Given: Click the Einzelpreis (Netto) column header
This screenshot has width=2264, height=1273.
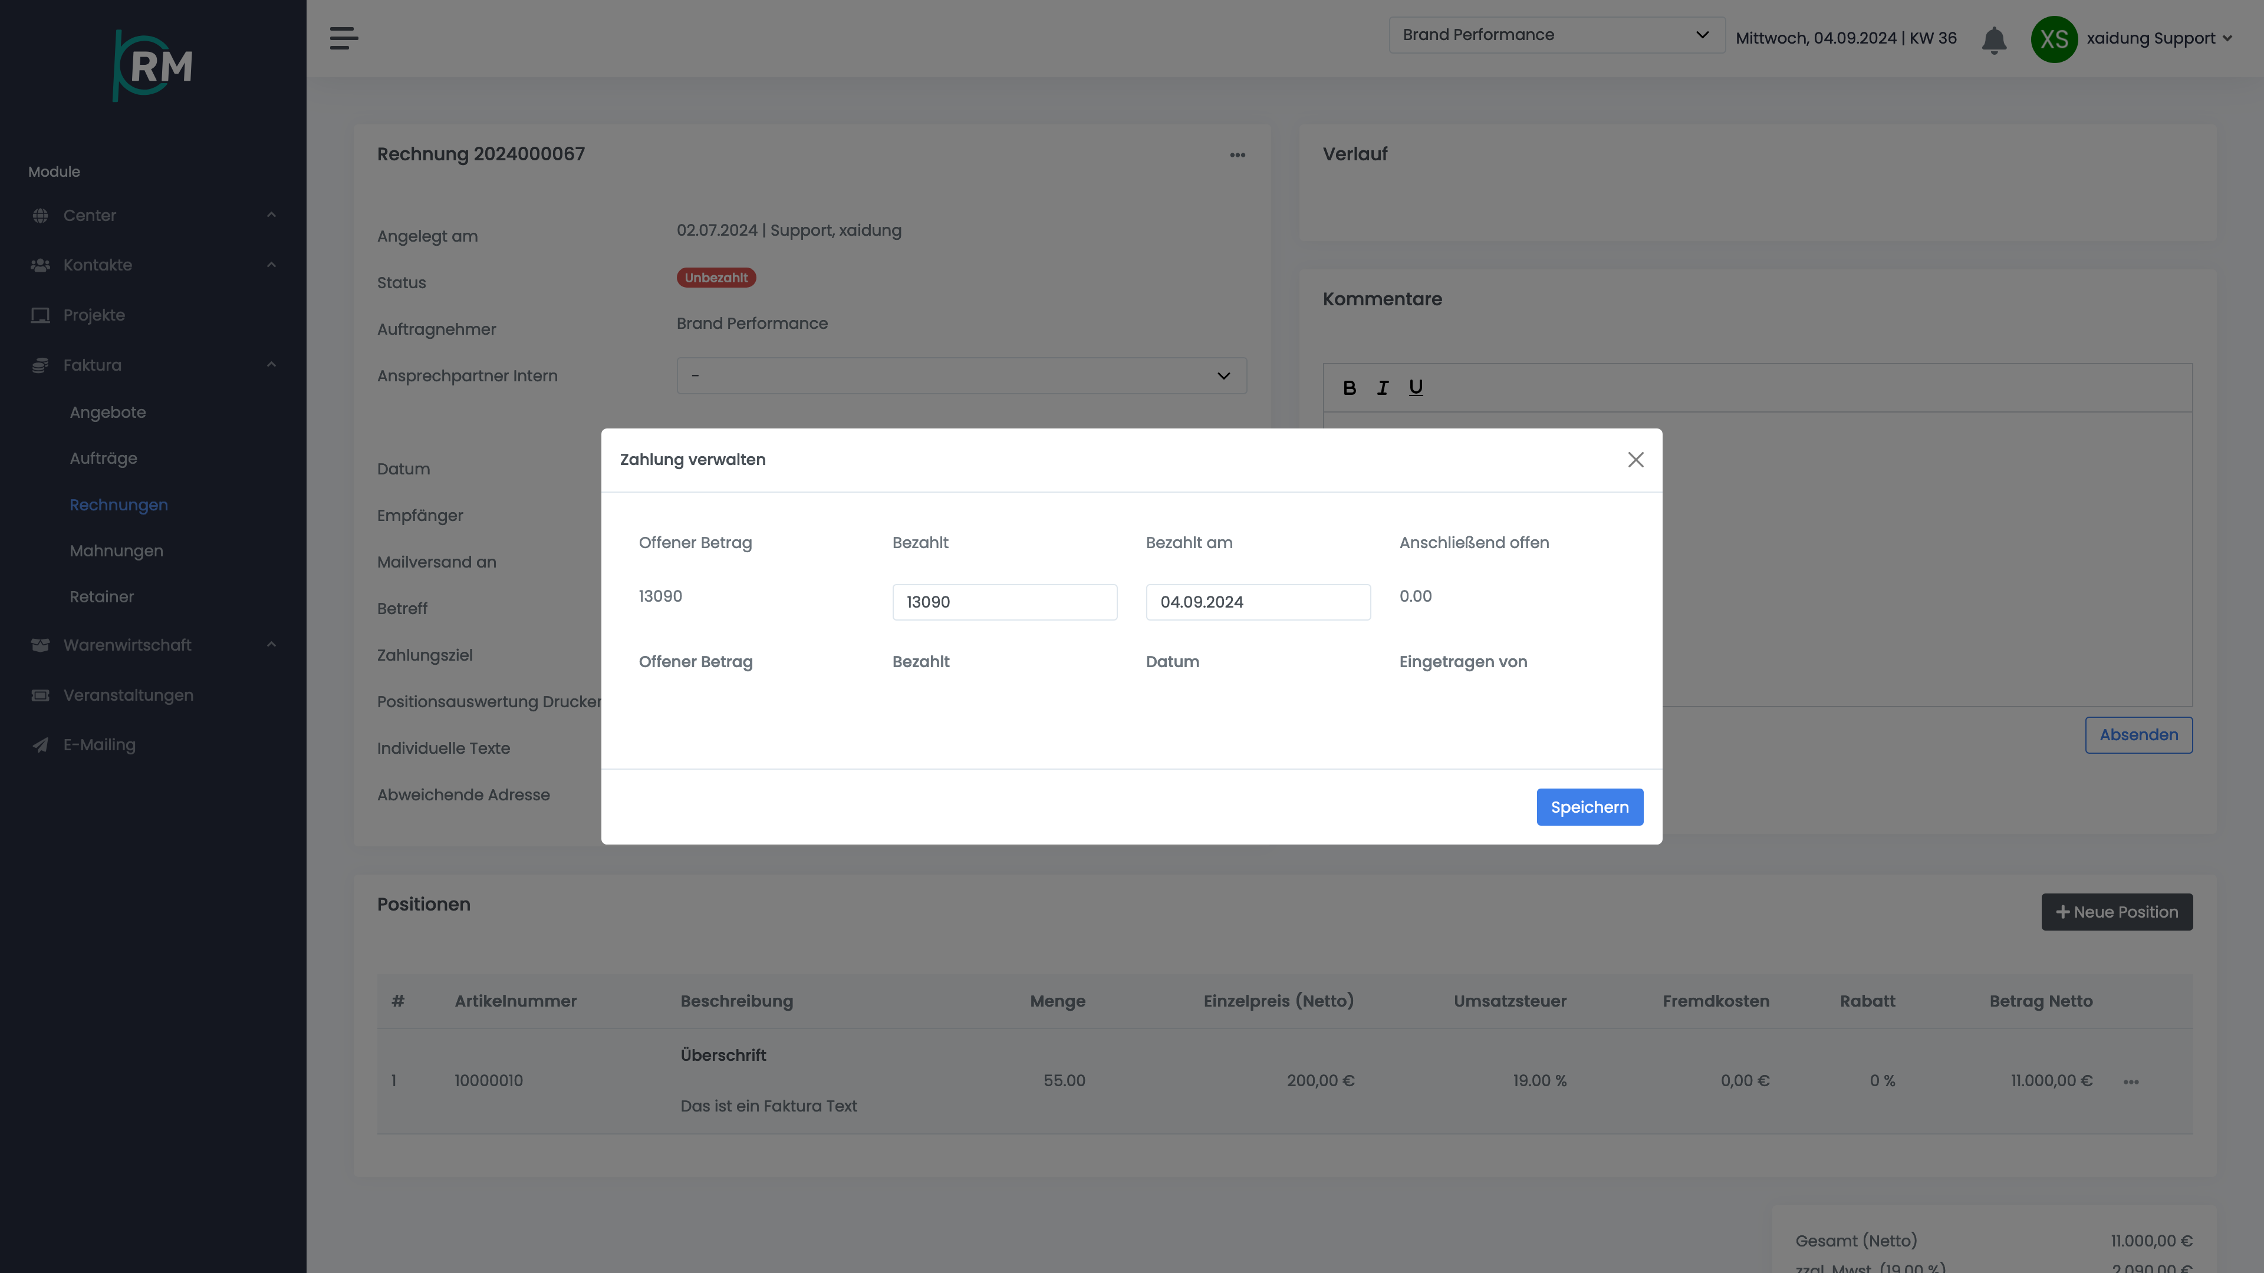Looking at the screenshot, I should (1279, 1001).
